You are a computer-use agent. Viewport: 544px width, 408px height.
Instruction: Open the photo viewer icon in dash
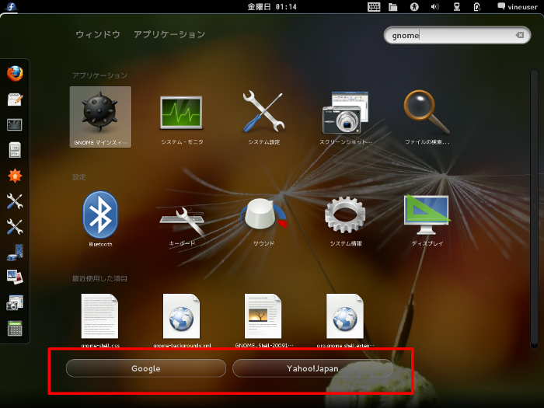(15, 277)
